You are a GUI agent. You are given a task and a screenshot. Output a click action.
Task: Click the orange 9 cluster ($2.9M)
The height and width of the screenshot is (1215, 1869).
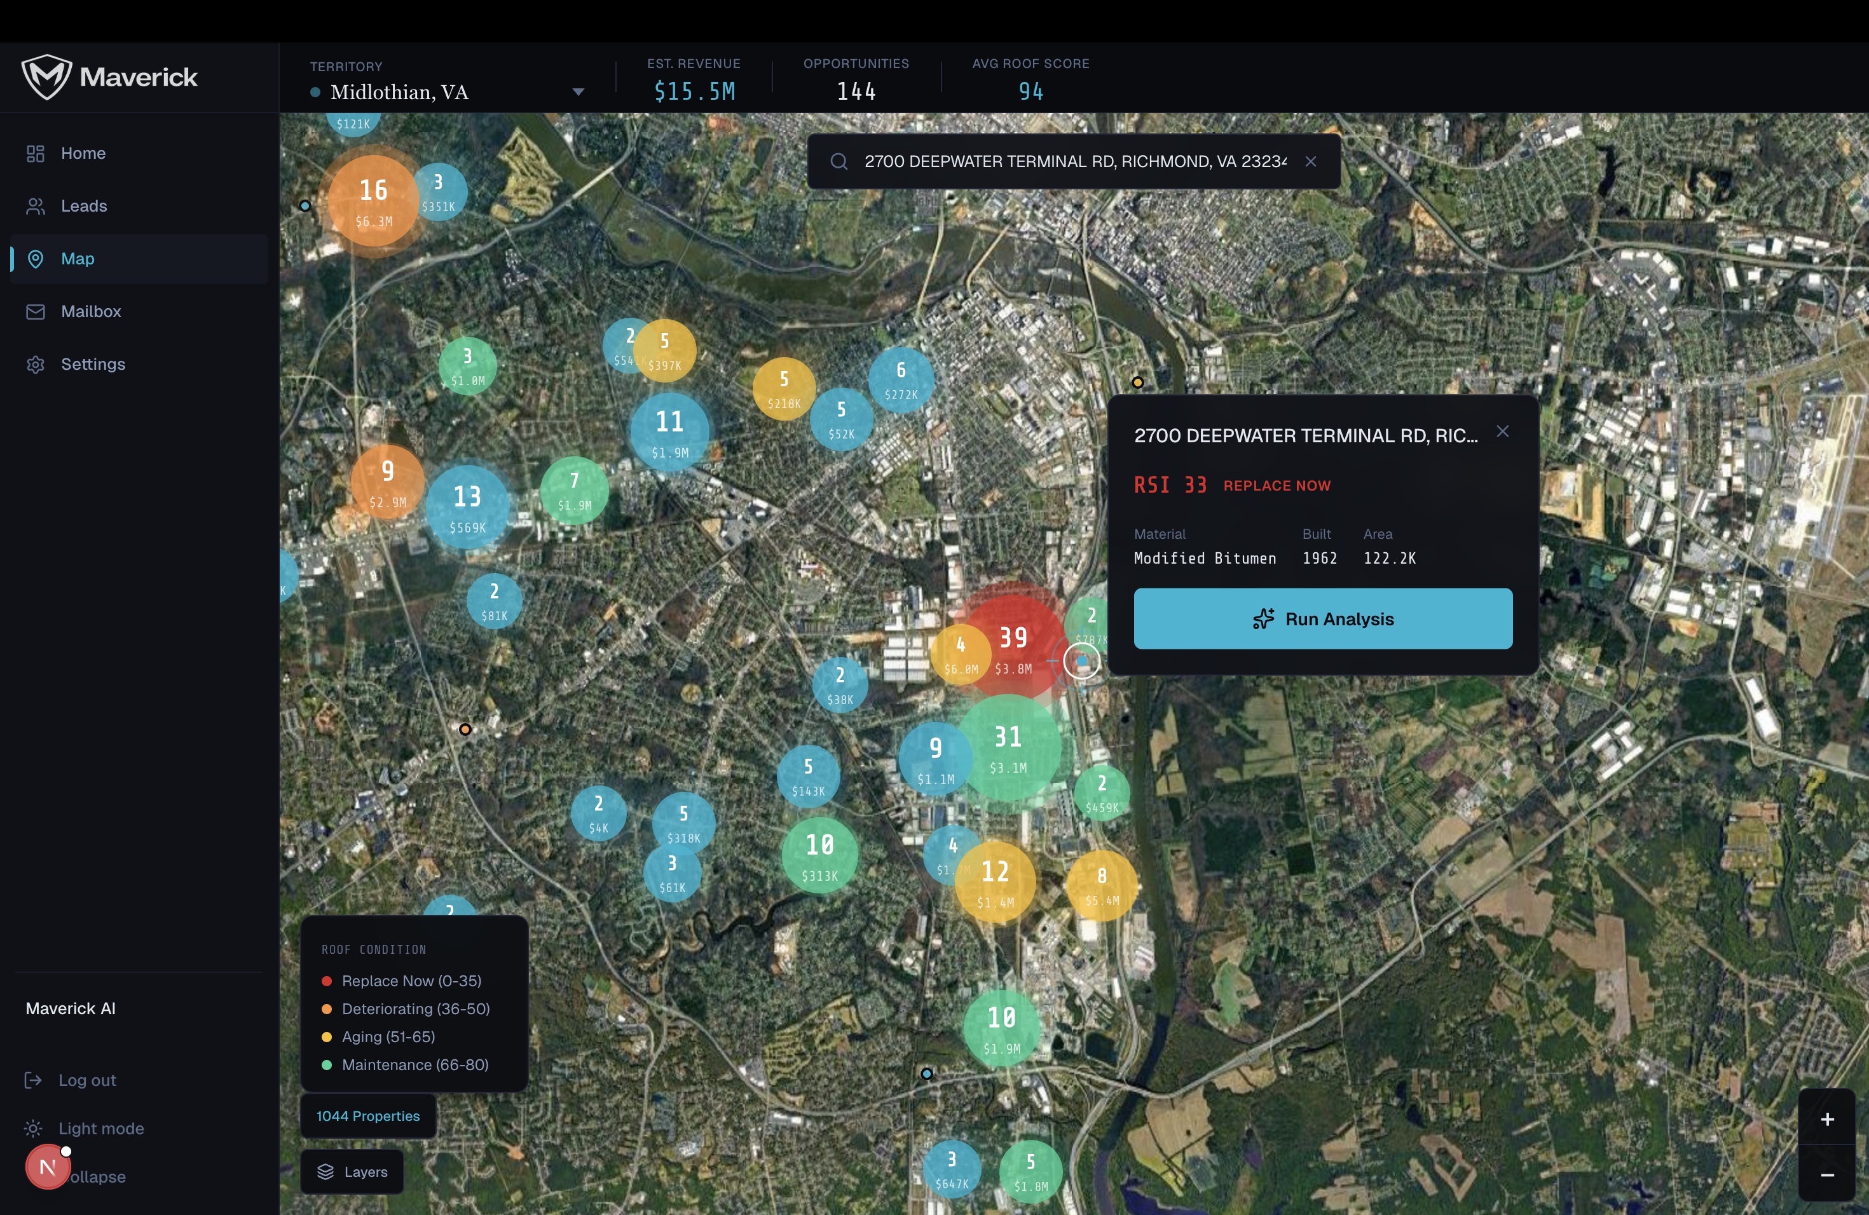[x=387, y=482]
